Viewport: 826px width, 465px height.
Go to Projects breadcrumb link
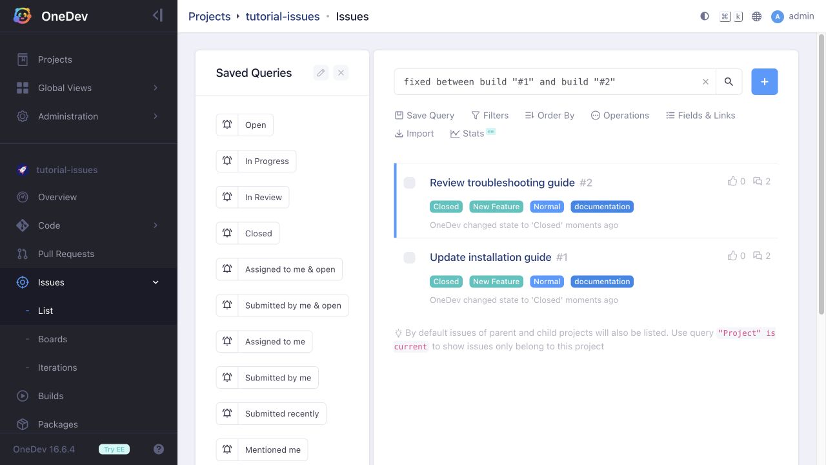click(x=209, y=16)
